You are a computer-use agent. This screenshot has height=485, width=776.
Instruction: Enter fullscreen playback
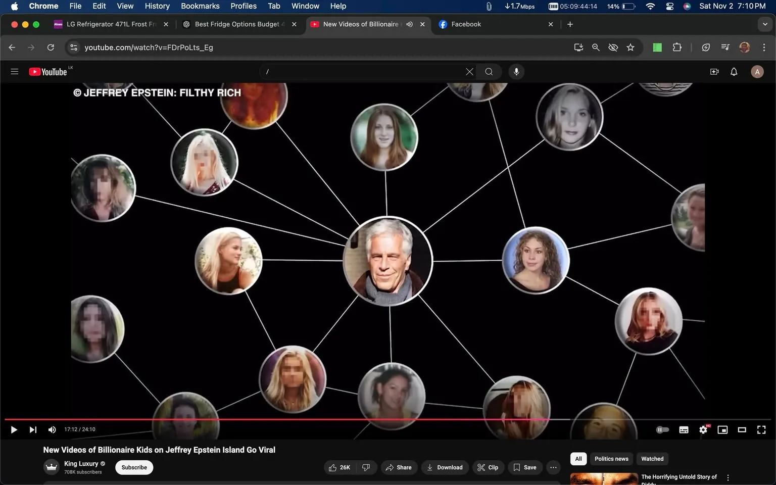click(x=761, y=429)
